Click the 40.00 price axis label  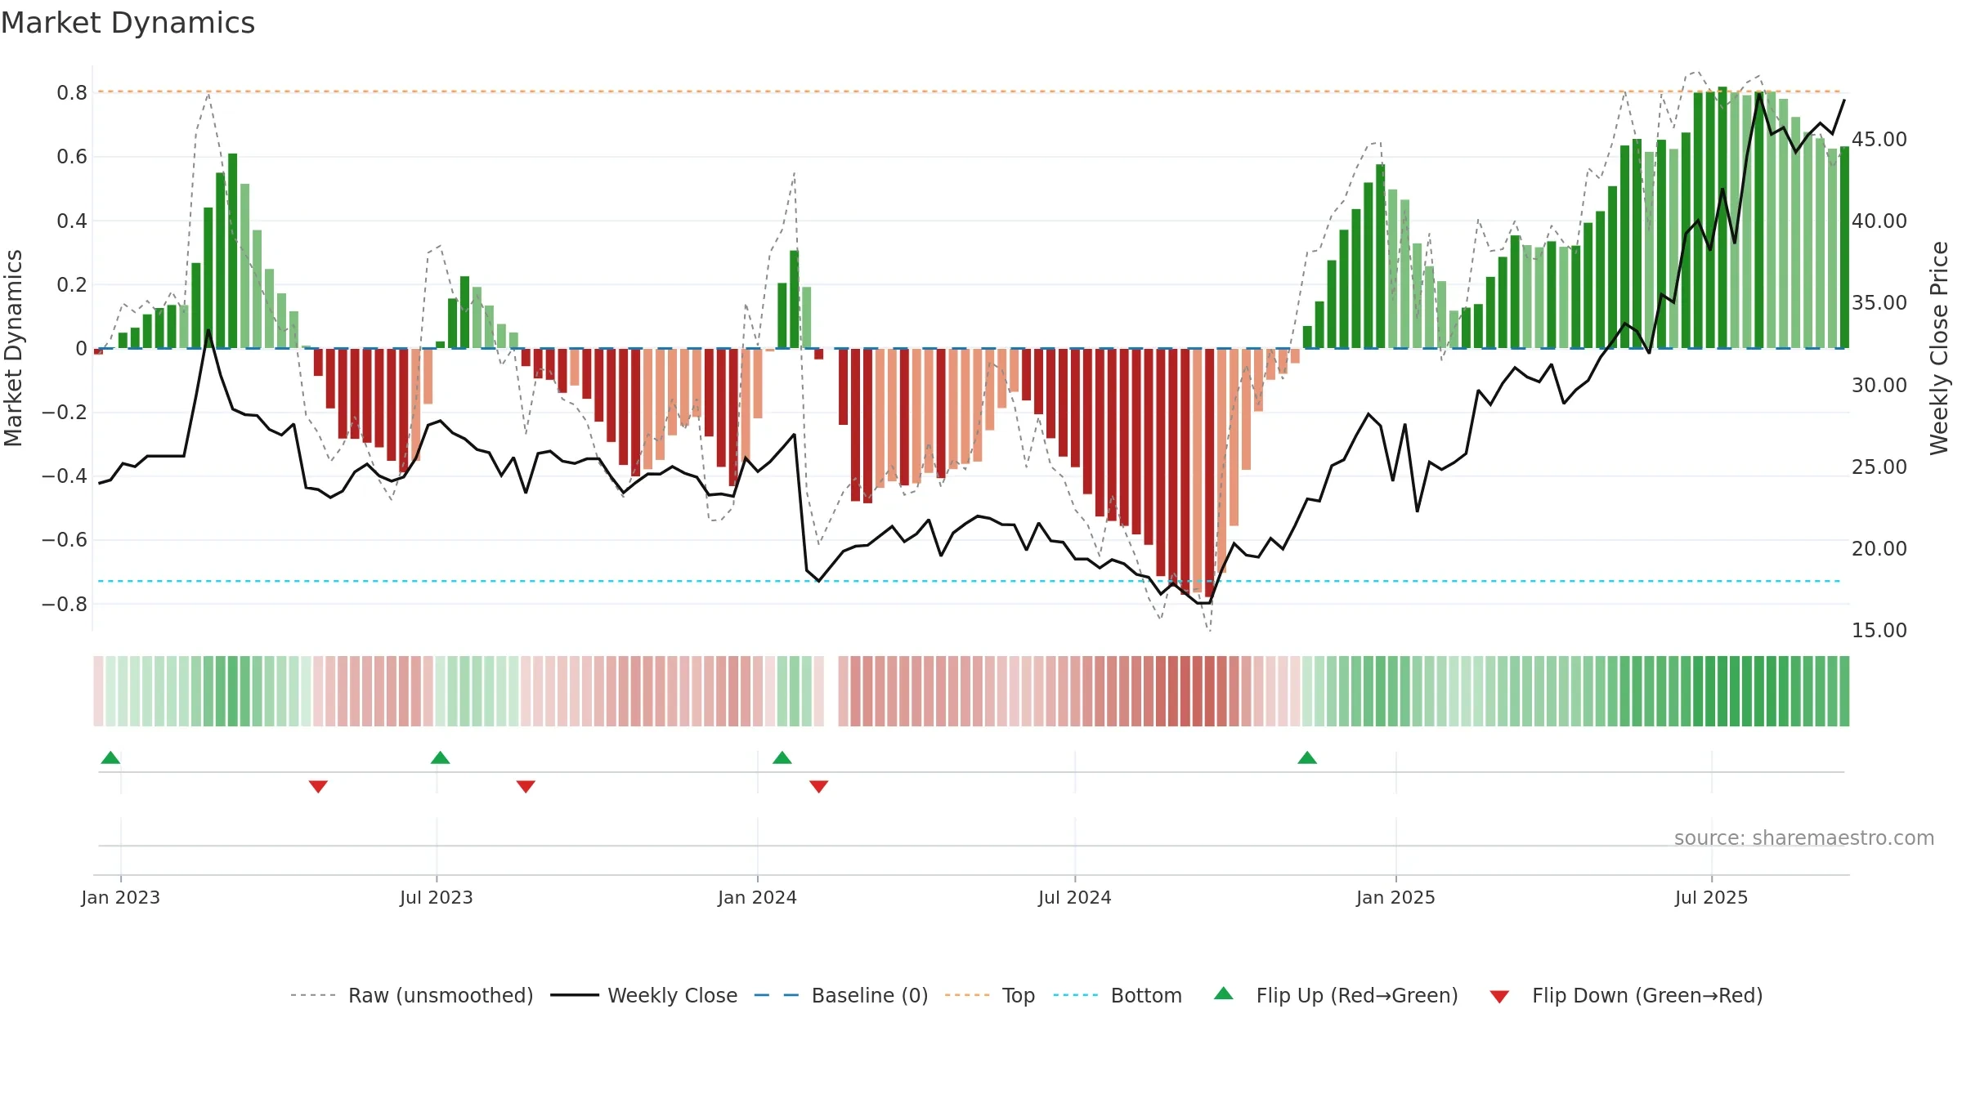point(1879,221)
